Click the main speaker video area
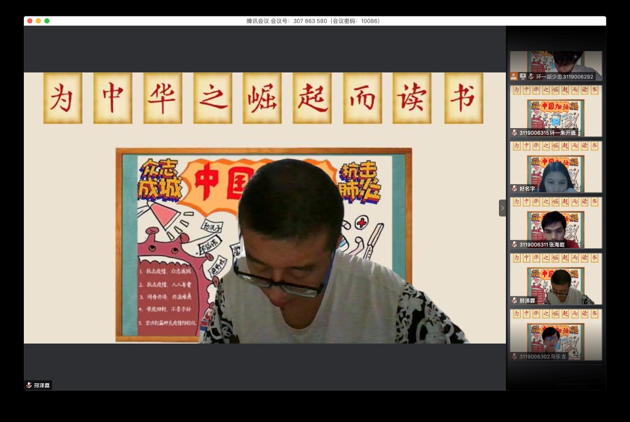 [x=265, y=208]
